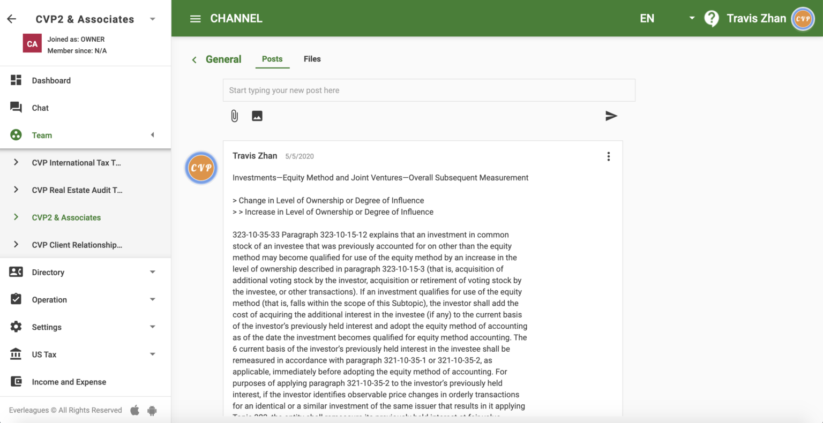Click the Dashboard grid icon
Image resolution: width=823 pixels, height=423 pixels.
[16, 80]
